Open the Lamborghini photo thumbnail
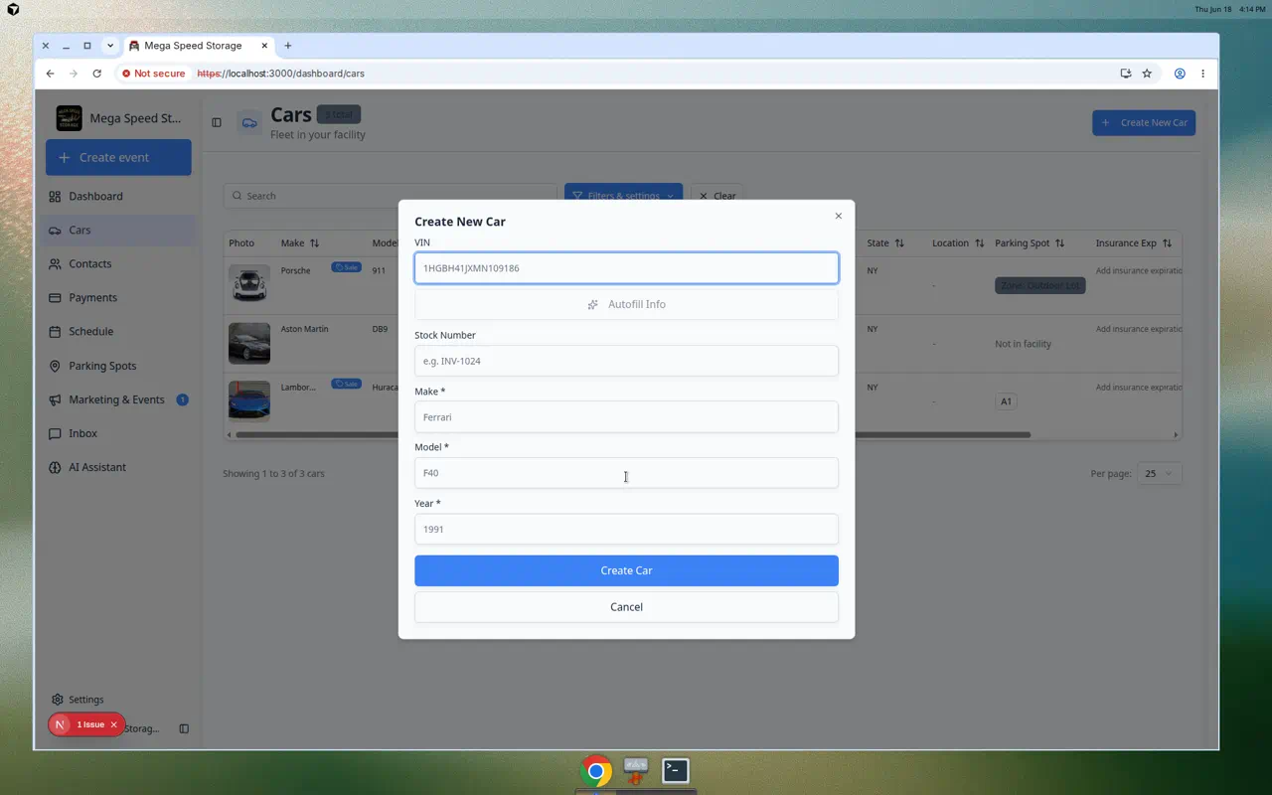 click(248, 400)
